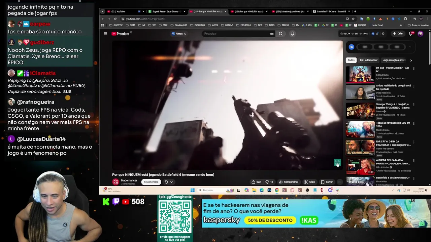The height and width of the screenshot is (242, 431).
Task: Select the Jogo de ação e aventura chip
Action: (x=394, y=60)
